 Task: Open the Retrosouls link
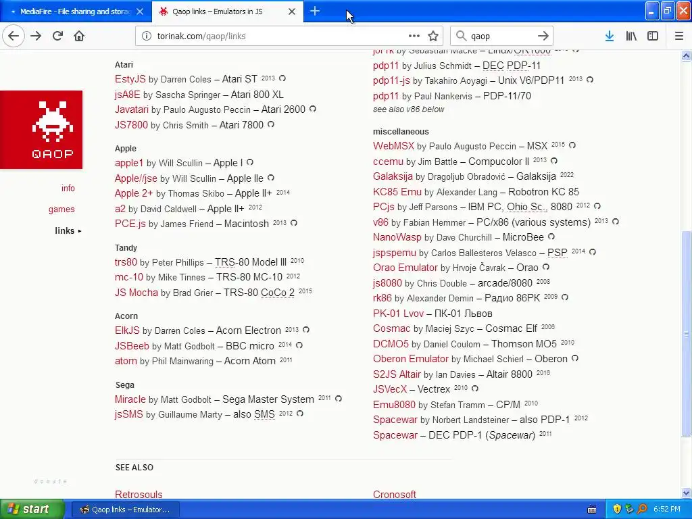pyautogui.click(x=139, y=494)
